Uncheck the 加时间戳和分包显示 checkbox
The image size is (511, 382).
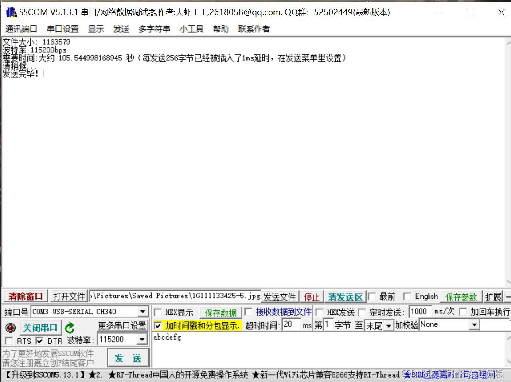pos(158,325)
